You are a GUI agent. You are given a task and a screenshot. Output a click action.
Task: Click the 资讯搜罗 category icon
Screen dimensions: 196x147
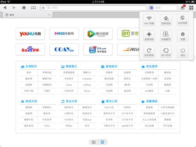tap(143, 67)
